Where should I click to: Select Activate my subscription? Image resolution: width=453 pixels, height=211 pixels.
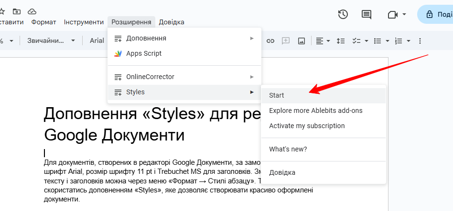[324, 126]
